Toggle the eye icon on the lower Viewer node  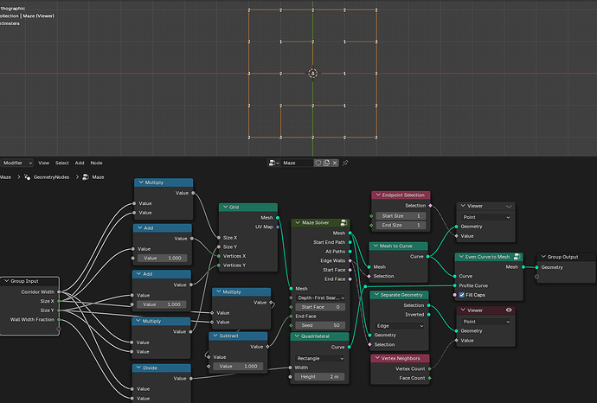(x=509, y=310)
